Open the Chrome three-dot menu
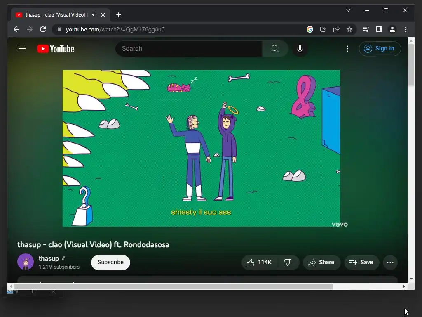The image size is (422, 317). (406, 29)
